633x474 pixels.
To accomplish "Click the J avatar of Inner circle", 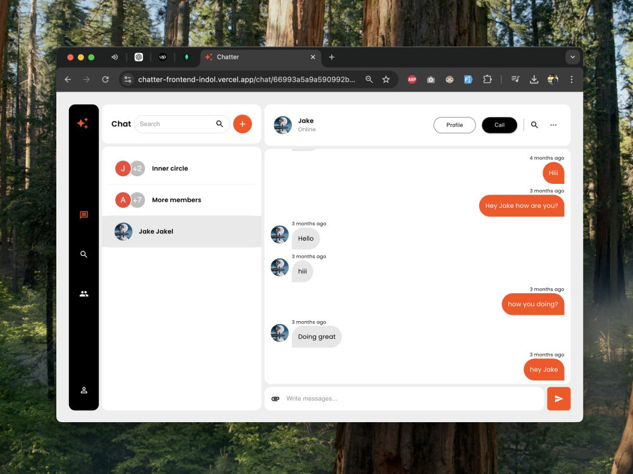I will 123,169.
